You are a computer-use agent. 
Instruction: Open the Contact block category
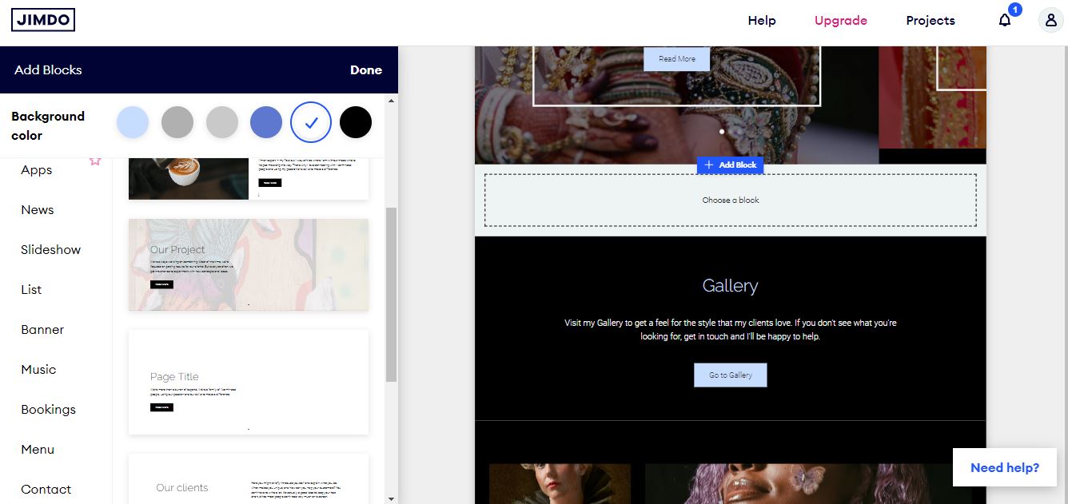pos(46,490)
